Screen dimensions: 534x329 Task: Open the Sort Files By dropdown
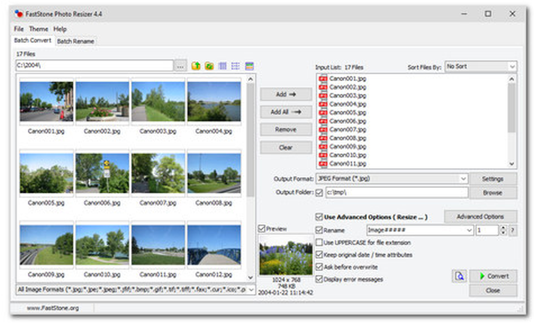pos(481,66)
